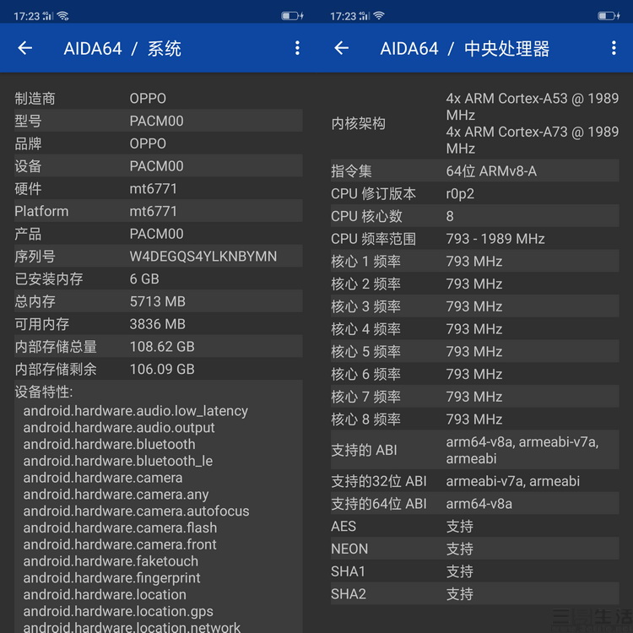Select the 制造商 OPPO row
633x633 pixels.
pyautogui.click(x=158, y=99)
